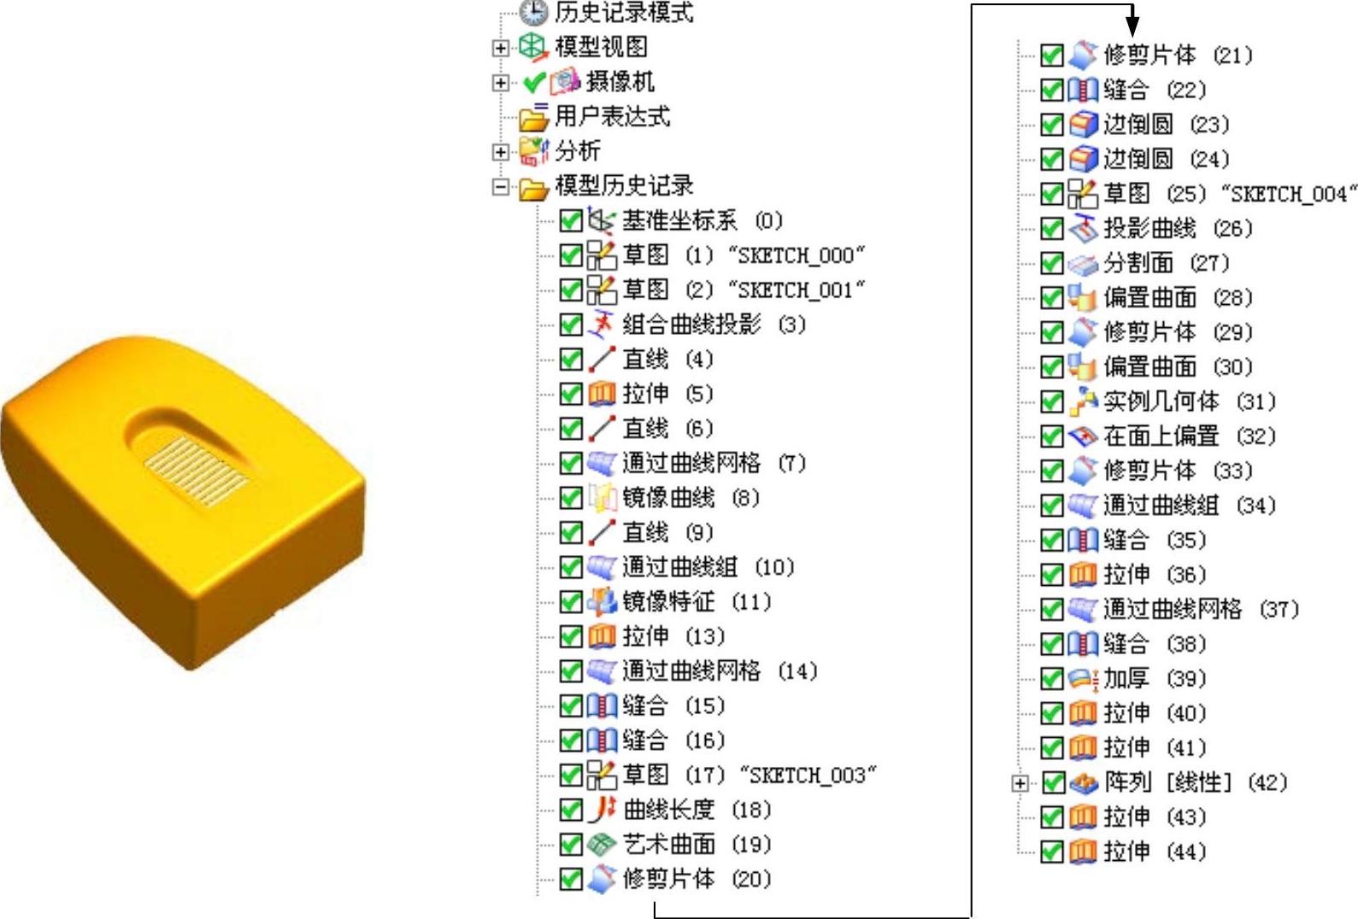The width and height of the screenshot is (1358, 919).
Task: Click the sketch icon for SKETCH_000
Action: point(602,255)
